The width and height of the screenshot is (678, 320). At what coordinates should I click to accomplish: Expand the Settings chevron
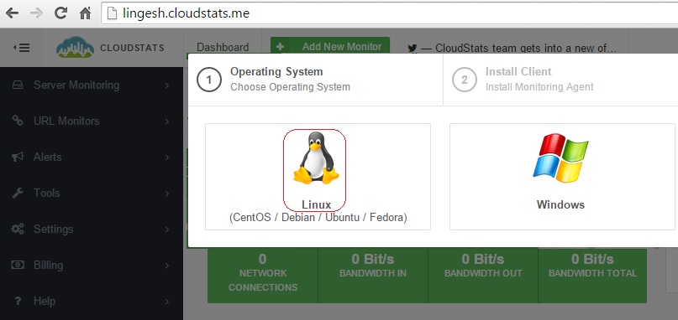click(167, 230)
